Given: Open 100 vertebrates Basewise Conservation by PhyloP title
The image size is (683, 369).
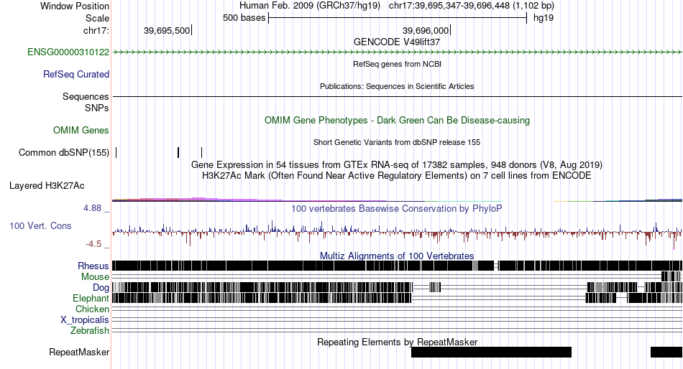Looking at the screenshot, I should click(x=396, y=208).
